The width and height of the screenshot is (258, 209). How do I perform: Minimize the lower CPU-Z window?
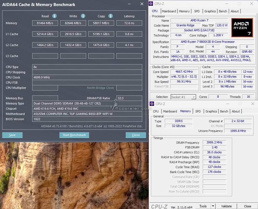coord(228,104)
